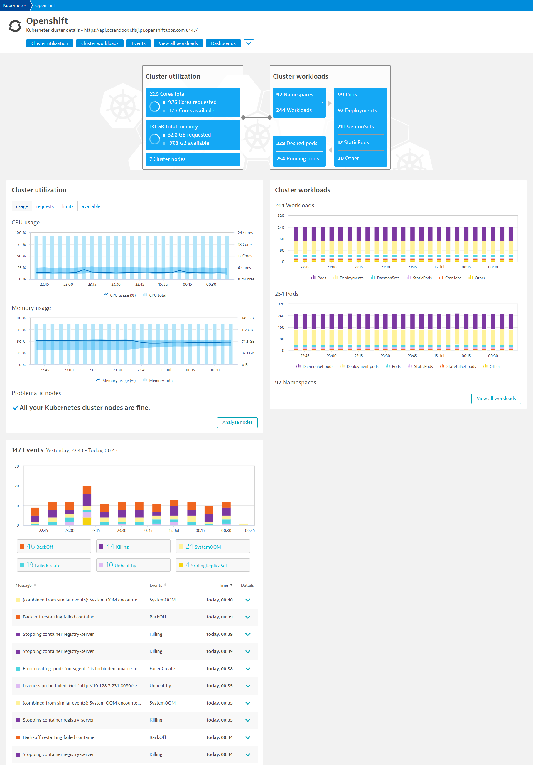Filter events by 4 ScalingReplicaSet
533x765 pixels.
[213, 565]
